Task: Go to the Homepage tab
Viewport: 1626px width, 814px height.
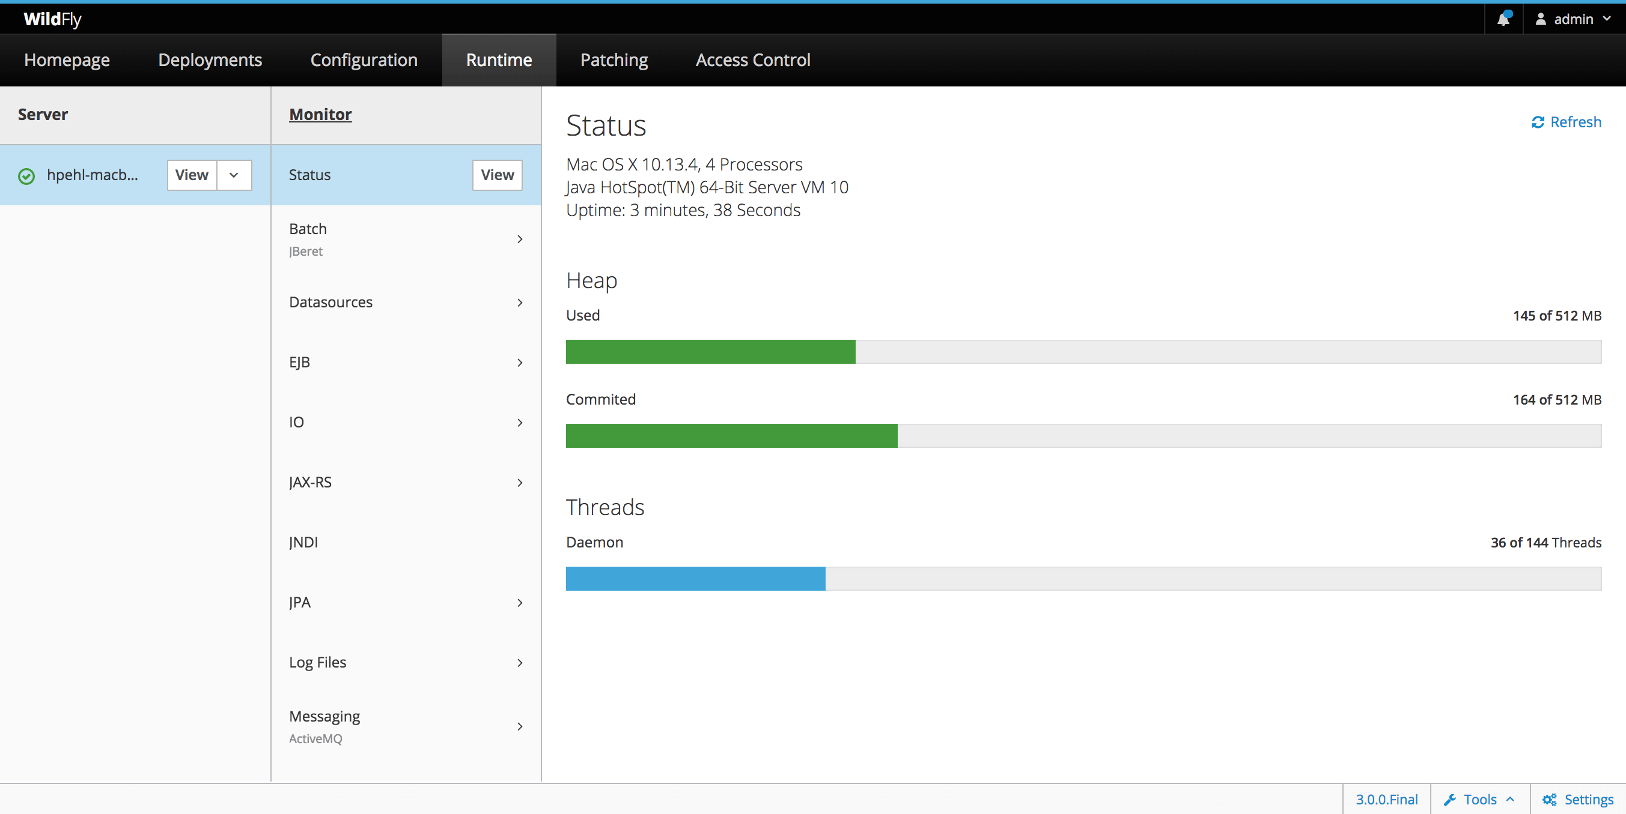Action: (x=67, y=60)
